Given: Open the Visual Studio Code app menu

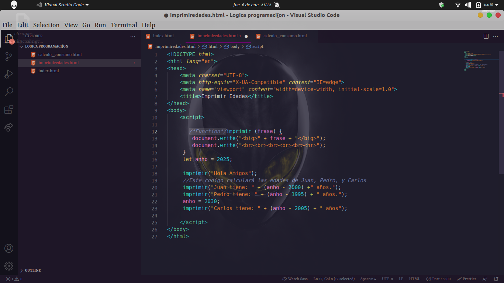Looking at the screenshot, I should point(63,5).
